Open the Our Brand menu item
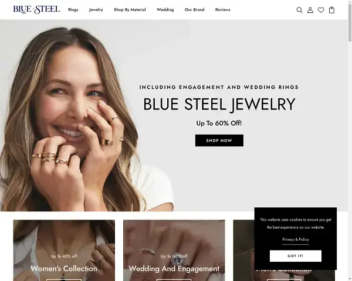This screenshot has width=352, height=281. [x=194, y=9]
